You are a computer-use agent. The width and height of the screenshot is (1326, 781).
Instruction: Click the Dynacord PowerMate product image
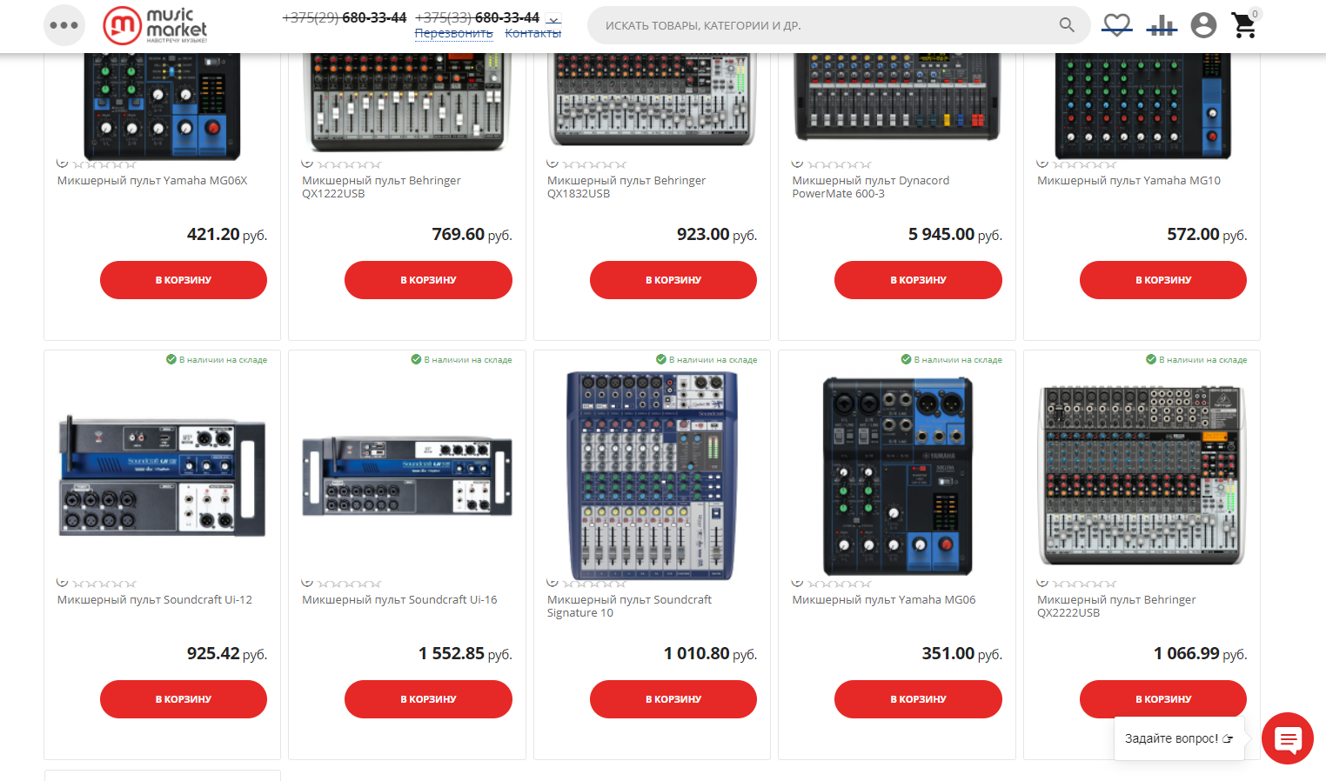click(897, 97)
